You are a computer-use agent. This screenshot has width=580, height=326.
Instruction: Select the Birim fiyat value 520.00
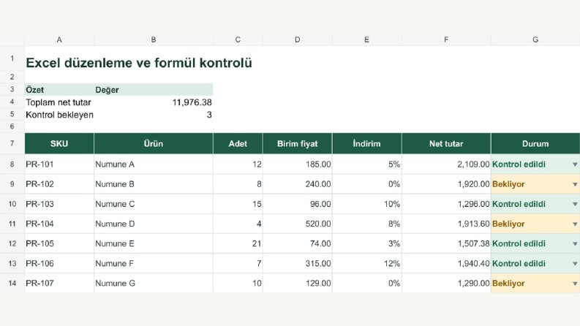coord(298,224)
